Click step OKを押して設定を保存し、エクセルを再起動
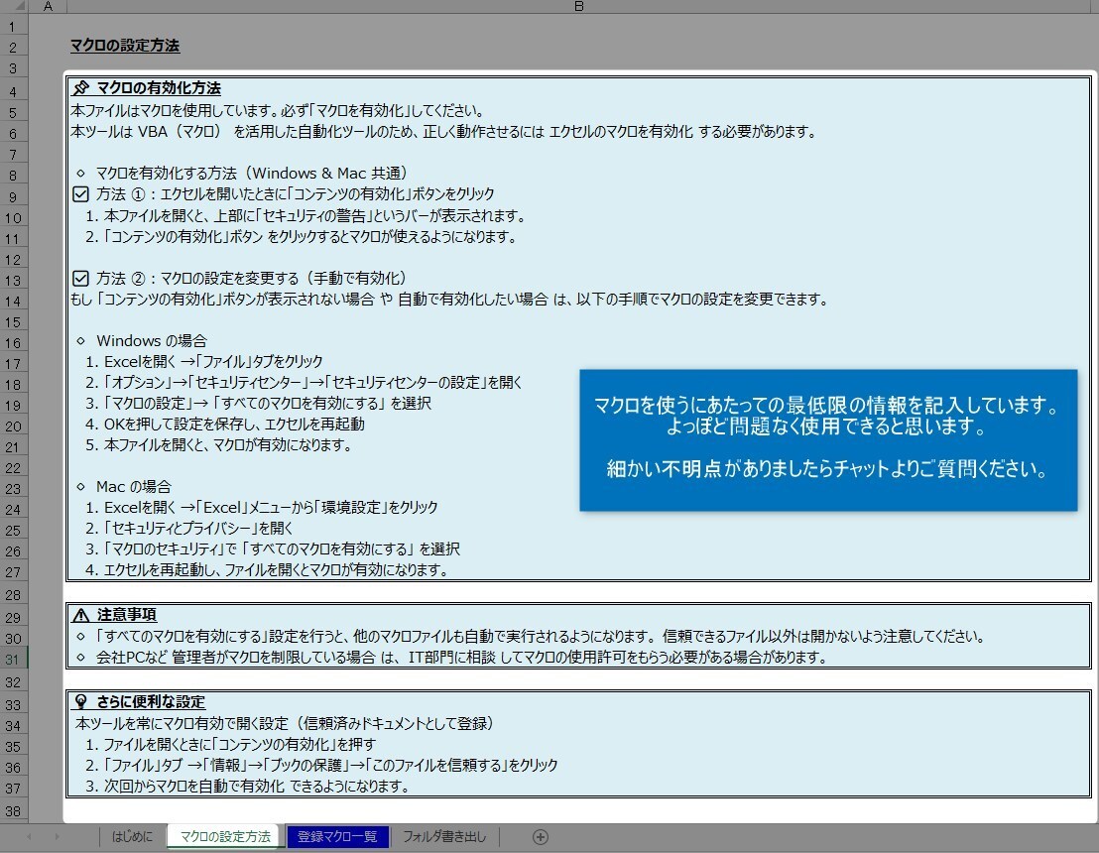Screen dimensions: 1099x853 [x=225, y=424]
